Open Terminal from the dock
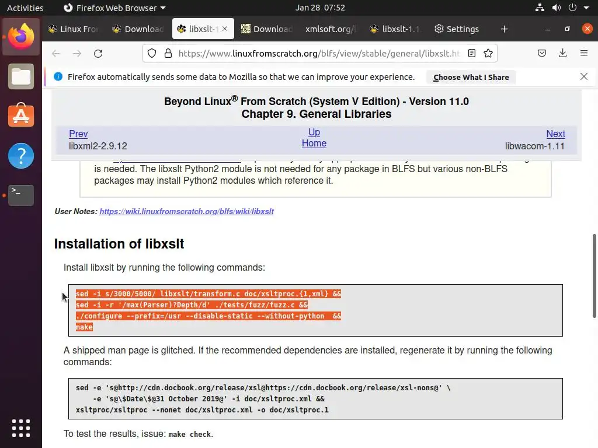This screenshot has width=598, height=448. click(x=21, y=195)
